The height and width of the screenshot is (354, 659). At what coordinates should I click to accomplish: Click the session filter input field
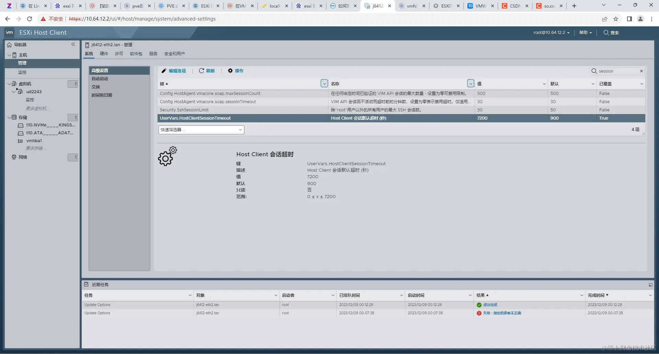(x=618, y=71)
